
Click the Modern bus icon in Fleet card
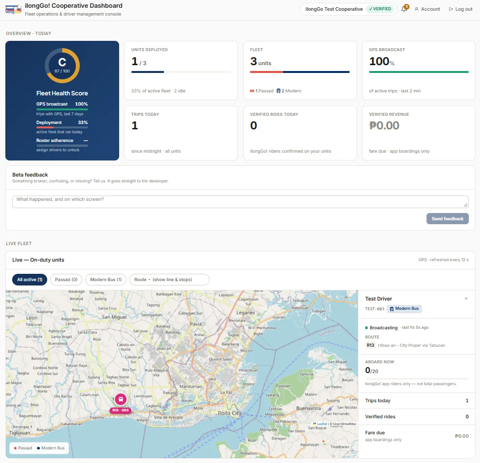pos(278,91)
